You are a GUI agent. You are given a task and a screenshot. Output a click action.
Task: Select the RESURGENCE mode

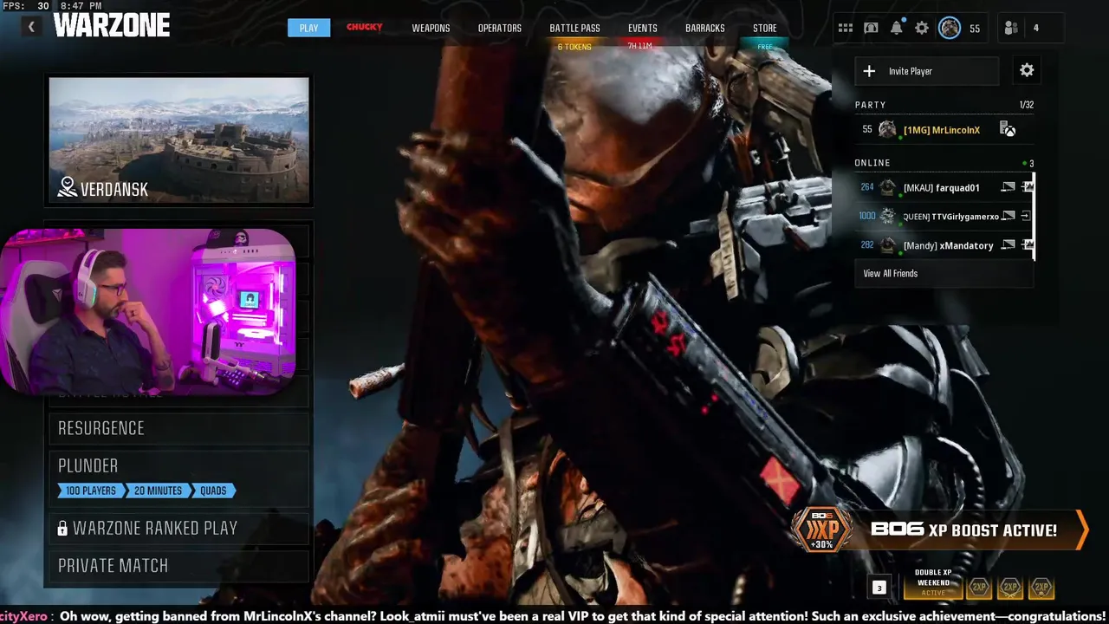coord(178,428)
